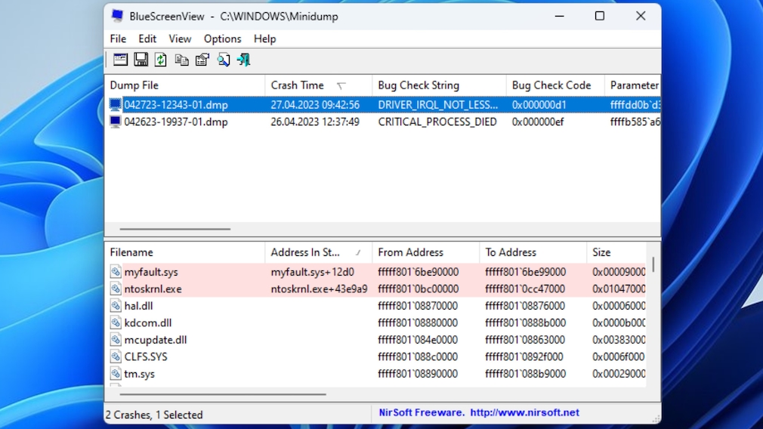
Task: Click the upper pane horizontal scrollbar
Action: click(x=175, y=229)
